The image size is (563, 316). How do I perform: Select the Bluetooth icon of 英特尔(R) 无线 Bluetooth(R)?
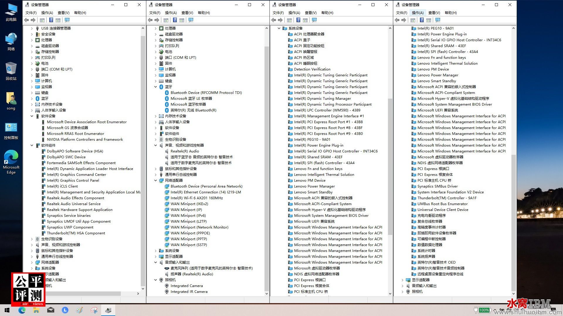(x=167, y=110)
